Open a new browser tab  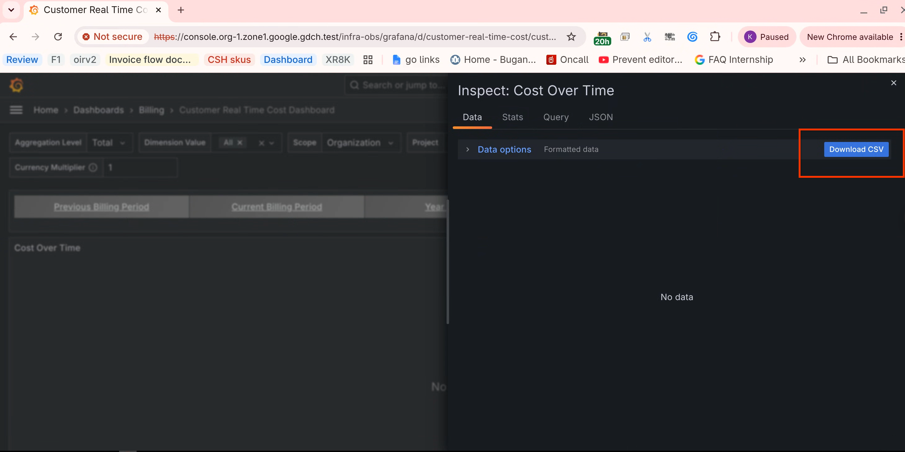(x=181, y=10)
